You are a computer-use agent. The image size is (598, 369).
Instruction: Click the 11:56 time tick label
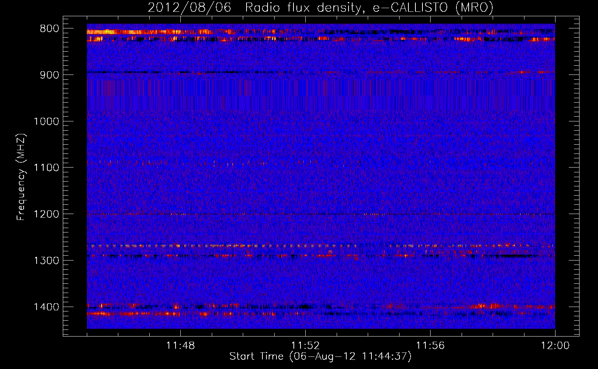430,345
